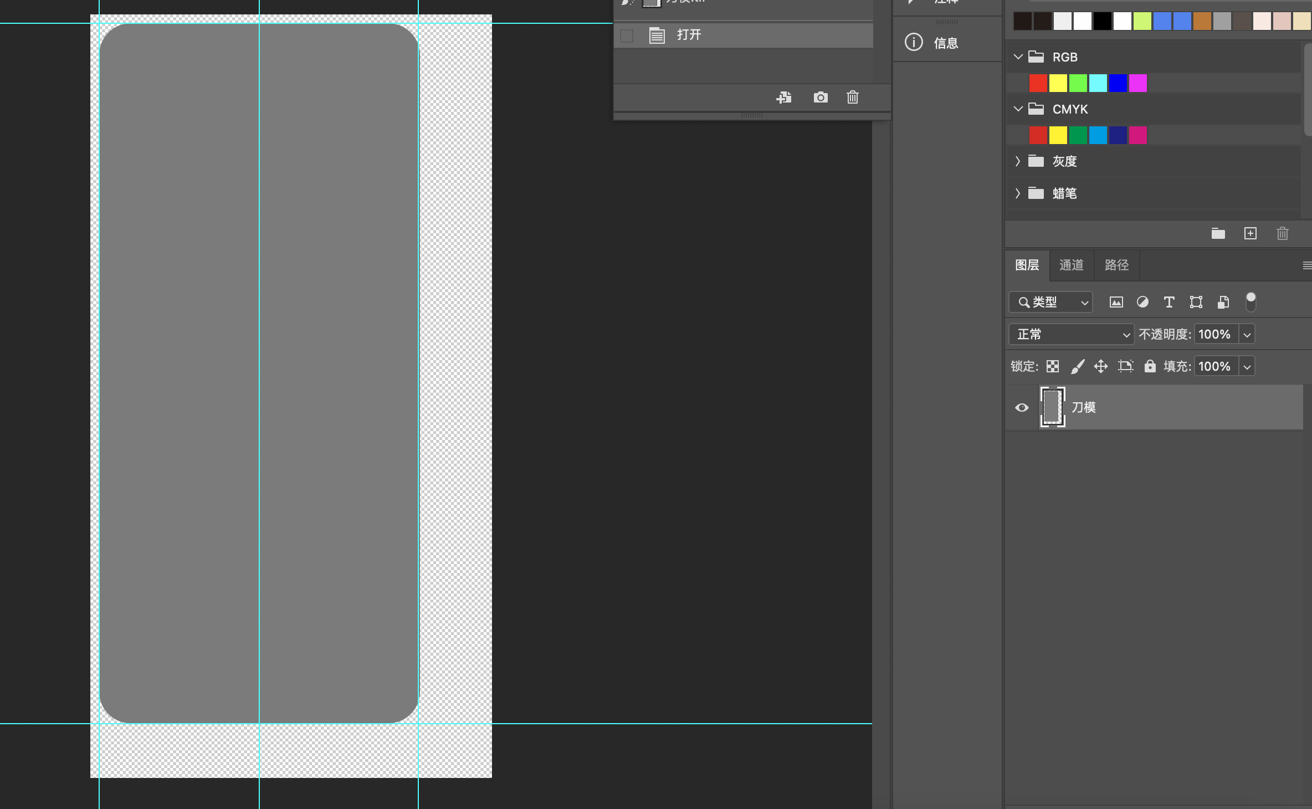The width and height of the screenshot is (1312, 809).
Task: Check the box beside the 打开 history state
Action: point(627,36)
